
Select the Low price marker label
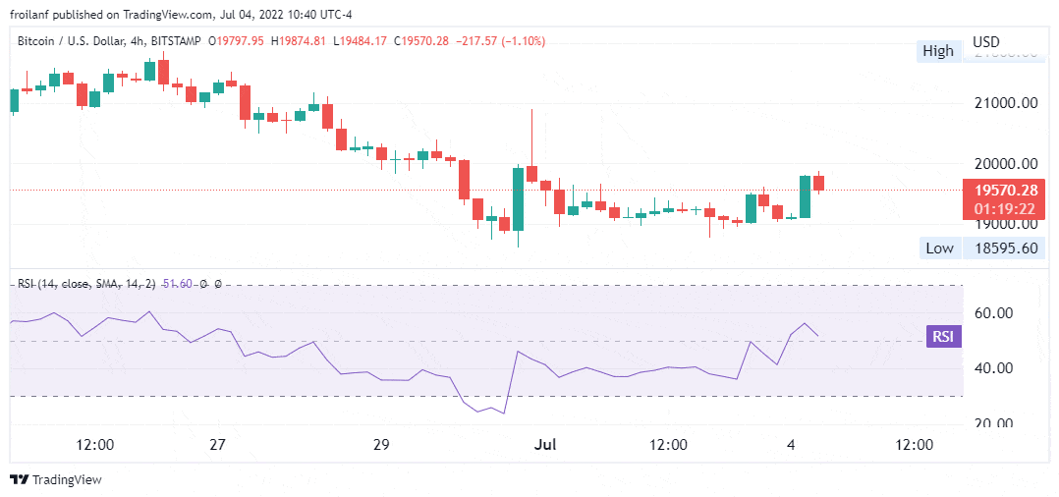[939, 248]
